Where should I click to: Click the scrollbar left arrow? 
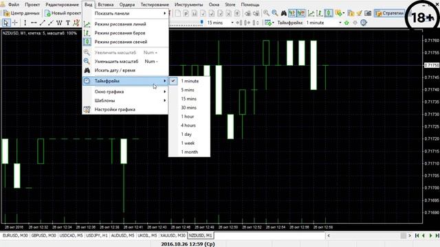click(x=329, y=236)
